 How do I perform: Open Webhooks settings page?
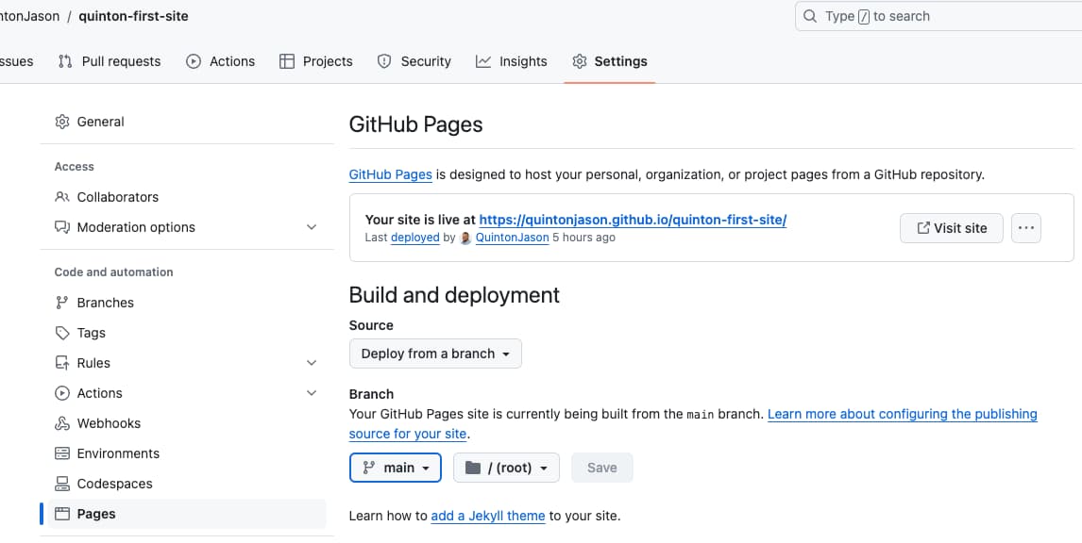186,424
